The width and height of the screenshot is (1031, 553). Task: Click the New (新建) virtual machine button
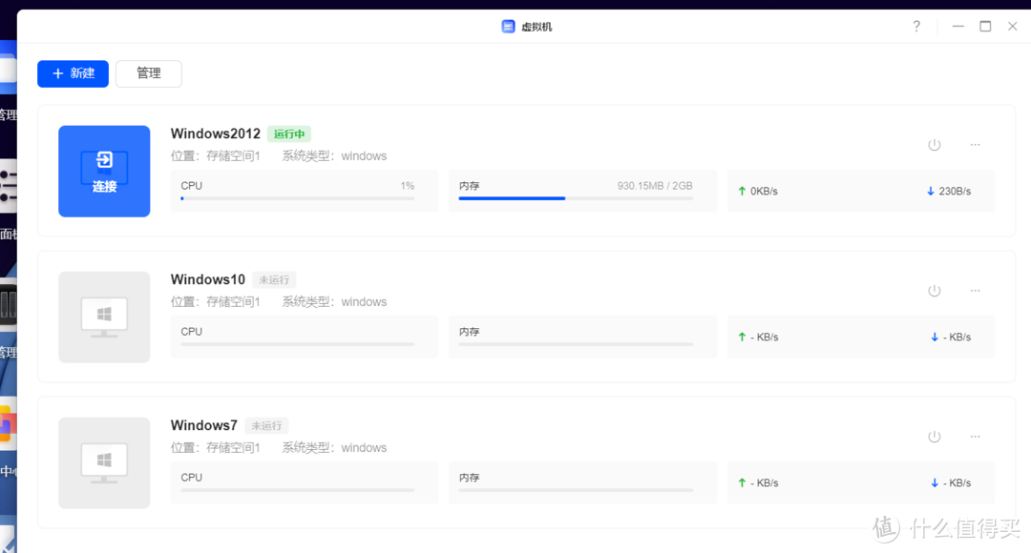73,73
